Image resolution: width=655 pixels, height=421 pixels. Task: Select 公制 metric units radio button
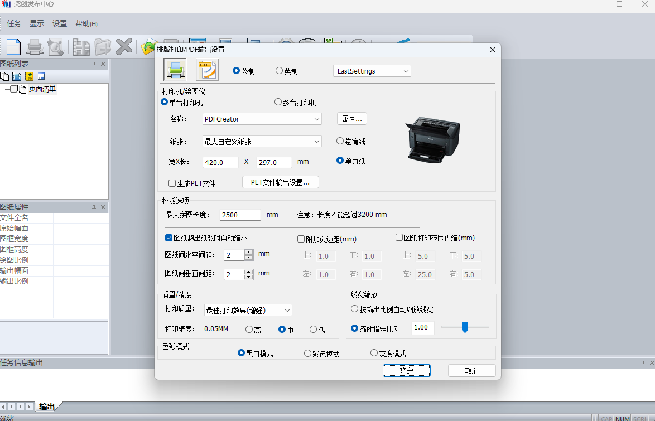coord(236,71)
